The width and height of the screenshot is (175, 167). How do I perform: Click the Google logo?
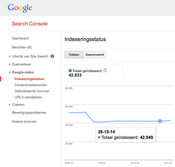click(x=20, y=8)
